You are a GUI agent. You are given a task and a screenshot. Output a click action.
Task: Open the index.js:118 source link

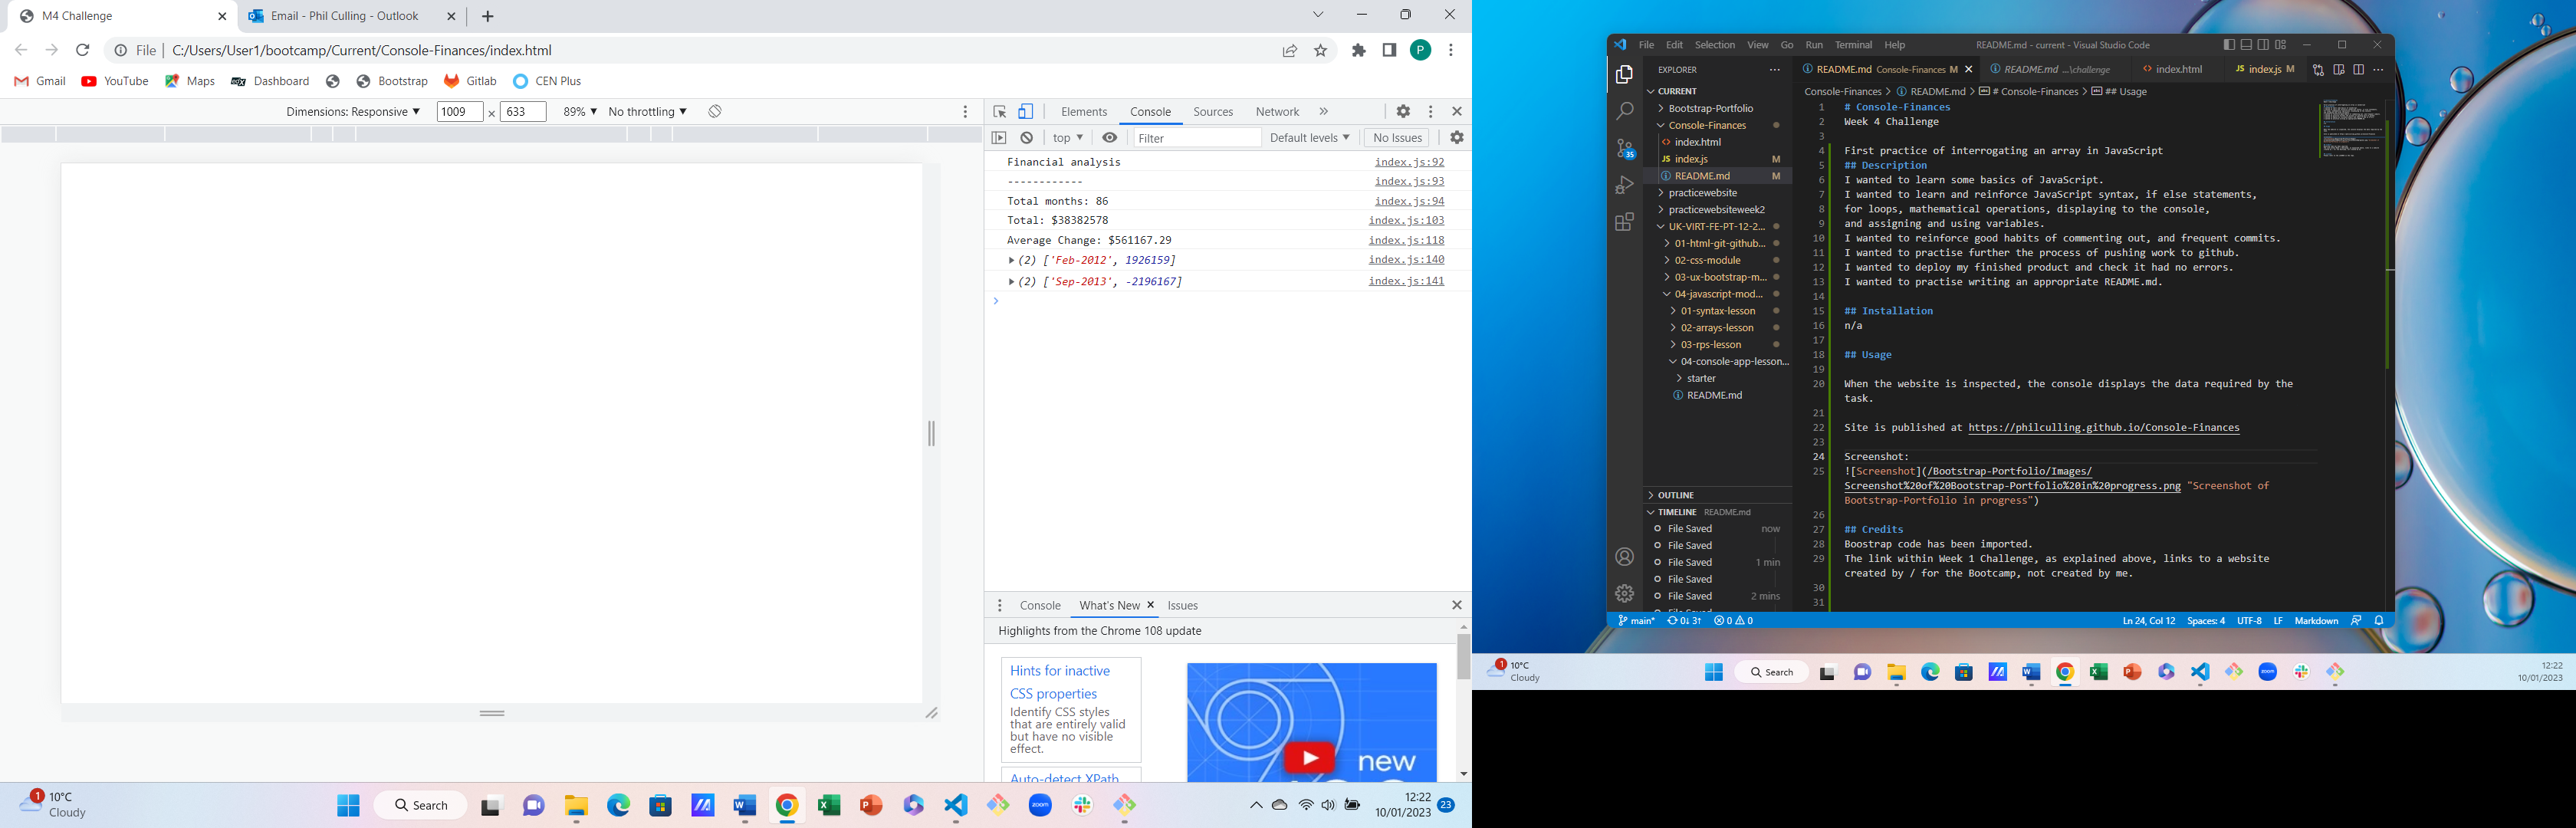click(1406, 240)
